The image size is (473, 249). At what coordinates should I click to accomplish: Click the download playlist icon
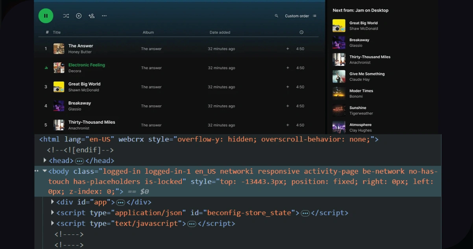click(79, 16)
